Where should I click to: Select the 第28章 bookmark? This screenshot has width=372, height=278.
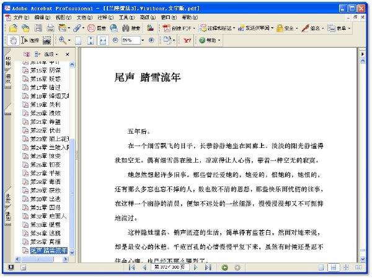42,182
